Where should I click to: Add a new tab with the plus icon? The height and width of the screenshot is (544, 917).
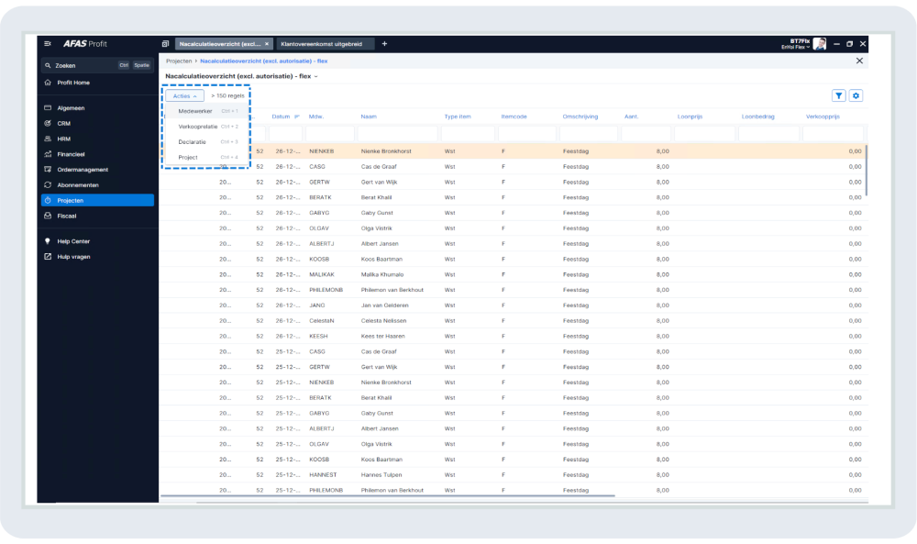point(384,44)
